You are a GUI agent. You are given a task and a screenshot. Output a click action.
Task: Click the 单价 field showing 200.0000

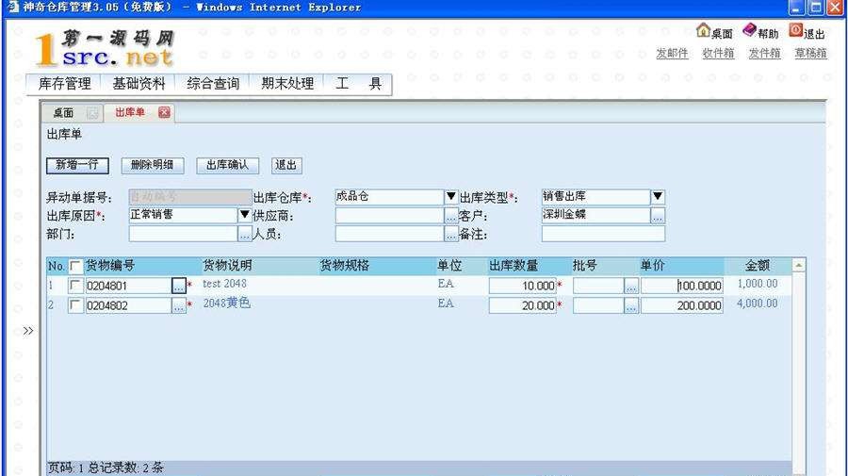coord(681,305)
